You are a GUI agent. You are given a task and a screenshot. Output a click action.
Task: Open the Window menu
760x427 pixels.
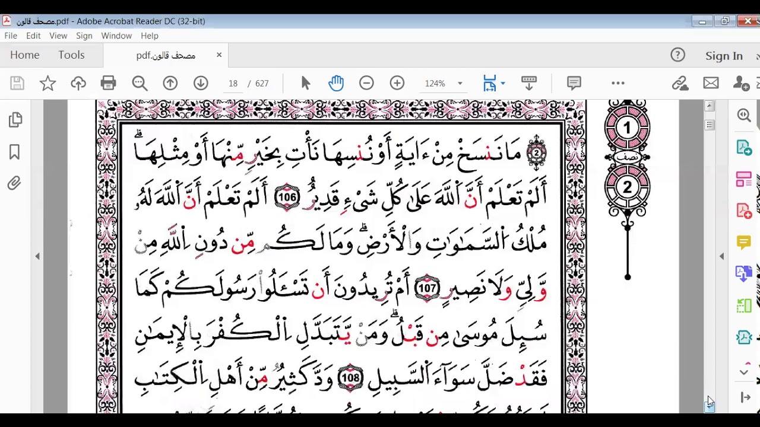(116, 36)
